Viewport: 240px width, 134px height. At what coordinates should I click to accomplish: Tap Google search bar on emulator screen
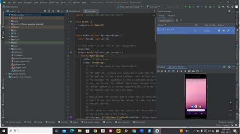pos(196,110)
